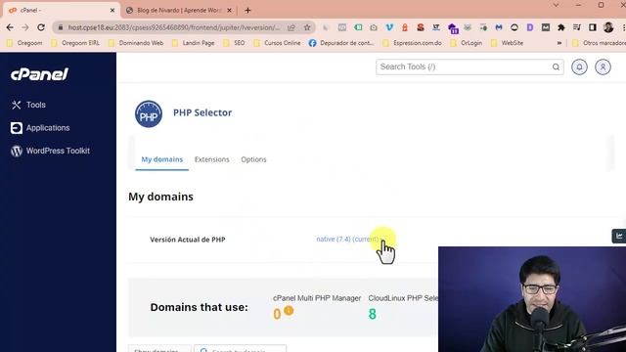
Task: Click the cPanel Multi PHP Manager count 0
Action: point(277,314)
